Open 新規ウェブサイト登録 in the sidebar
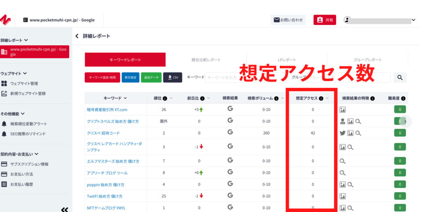The width and height of the screenshot is (424, 212). (24, 94)
